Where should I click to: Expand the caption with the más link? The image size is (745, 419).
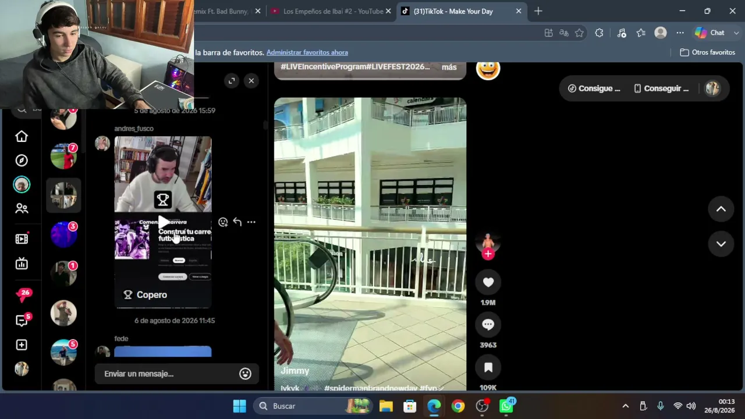click(449, 67)
